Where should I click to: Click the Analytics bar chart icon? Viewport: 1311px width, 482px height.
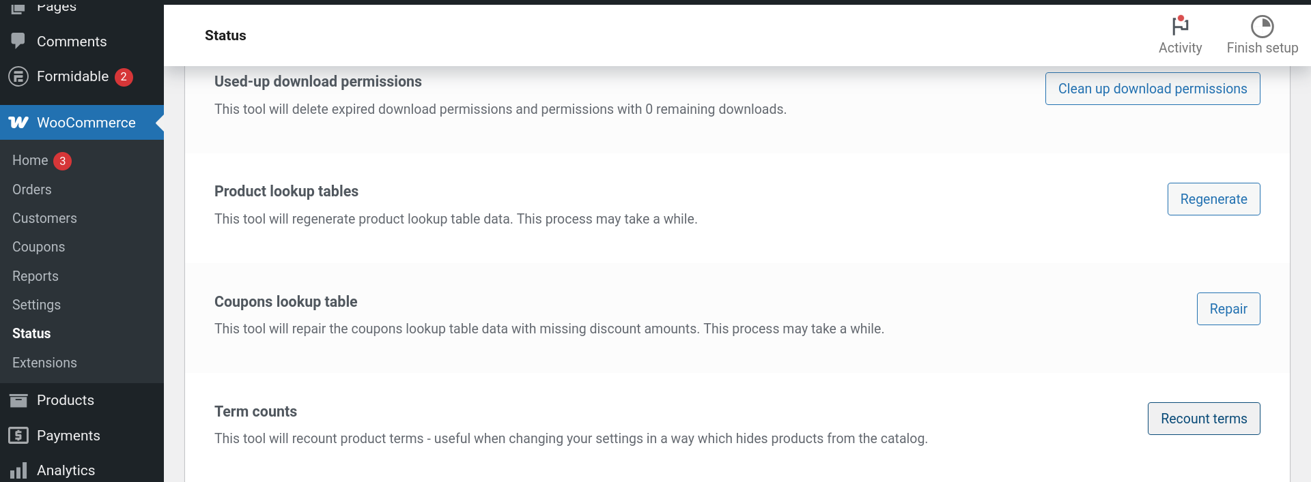[x=18, y=470]
